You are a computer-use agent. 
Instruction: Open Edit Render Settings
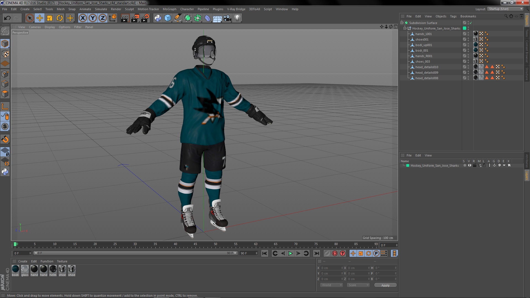[x=145, y=18]
